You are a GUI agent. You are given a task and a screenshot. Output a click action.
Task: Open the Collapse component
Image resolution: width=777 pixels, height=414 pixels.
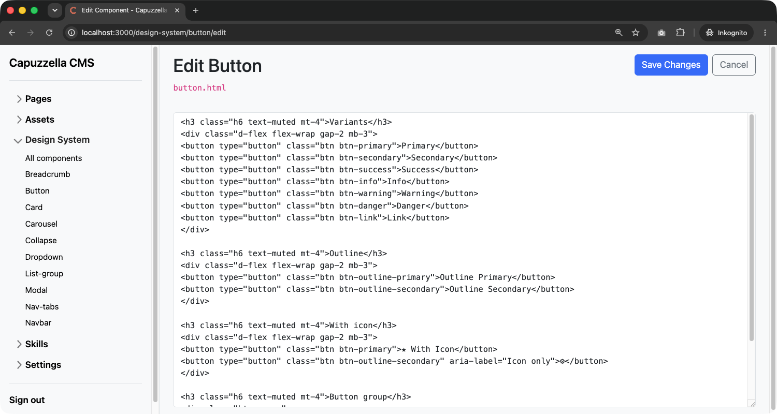pos(41,241)
